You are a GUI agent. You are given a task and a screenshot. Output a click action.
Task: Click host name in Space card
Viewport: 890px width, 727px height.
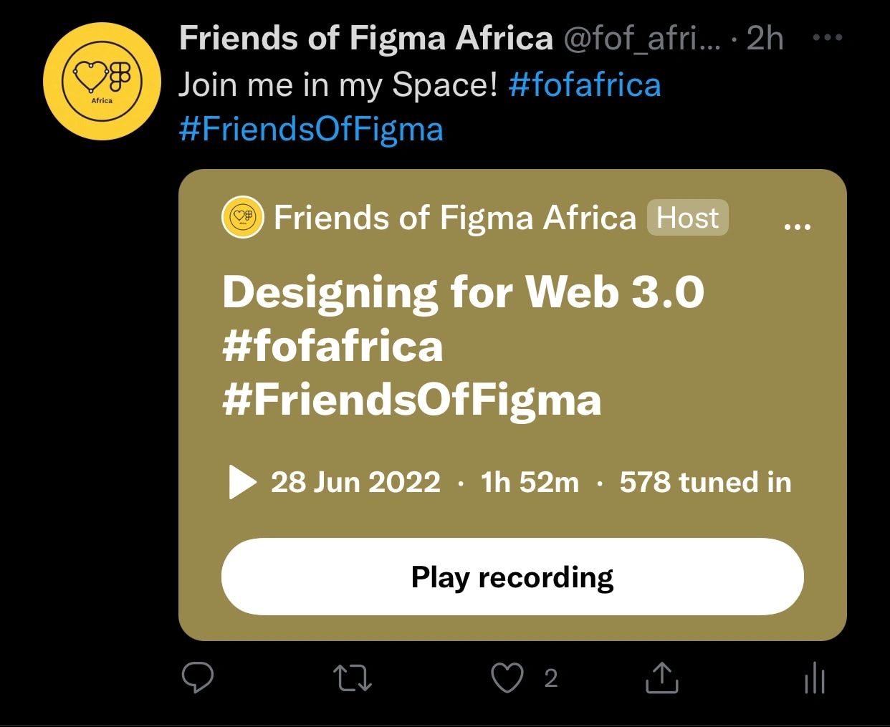tap(454, 218)
